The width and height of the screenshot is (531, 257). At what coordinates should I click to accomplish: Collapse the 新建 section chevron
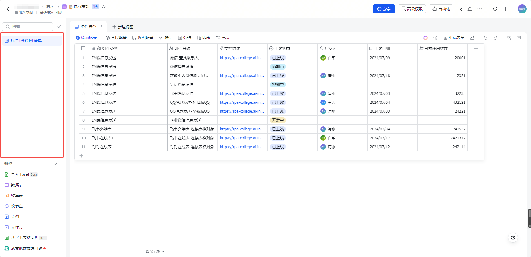55,164
